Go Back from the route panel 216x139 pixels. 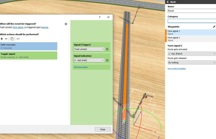(x=172, y=2)
